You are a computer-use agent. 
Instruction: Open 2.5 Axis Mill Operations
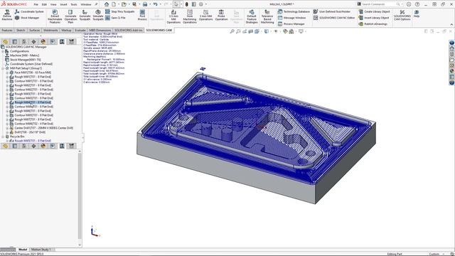(x=173, y=16)
